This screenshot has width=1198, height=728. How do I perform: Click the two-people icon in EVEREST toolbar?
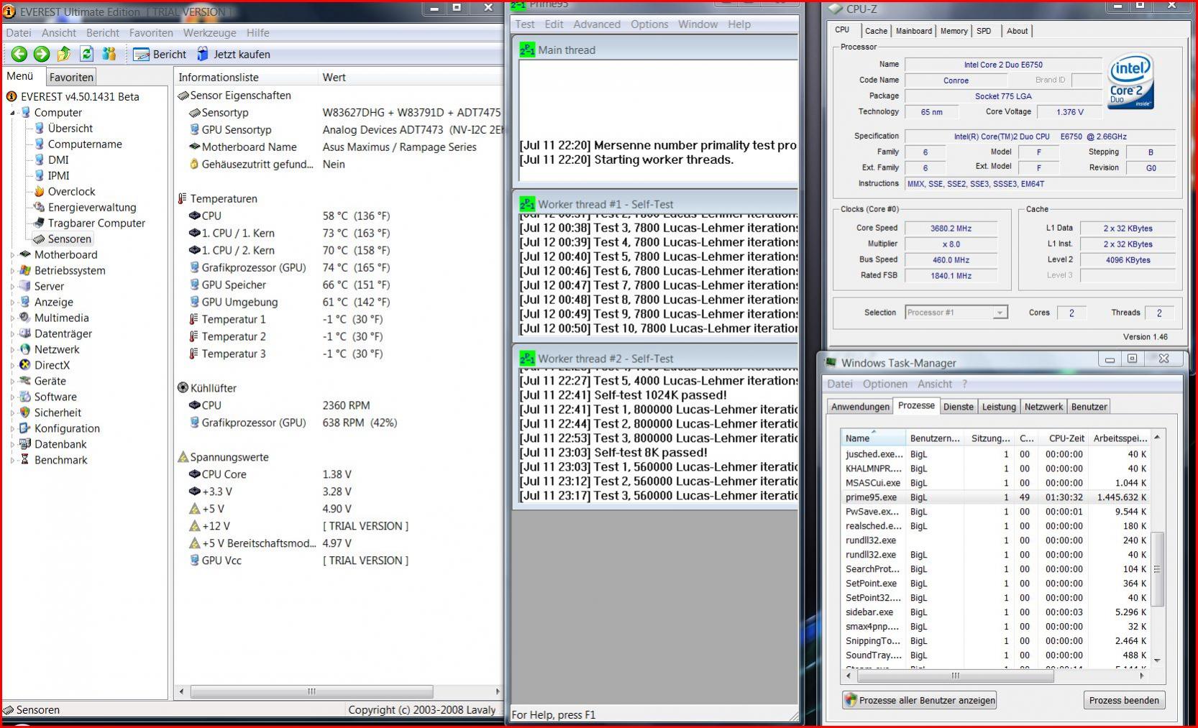point(109,54)
